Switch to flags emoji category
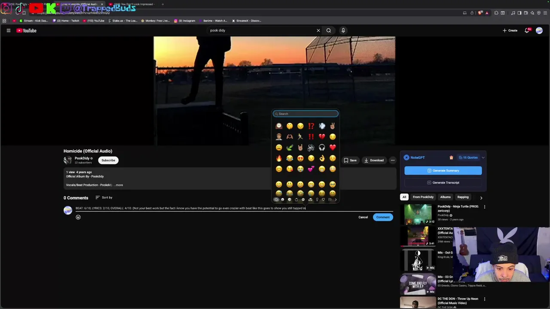Viewport: 550px width, 309px height. 330,200
